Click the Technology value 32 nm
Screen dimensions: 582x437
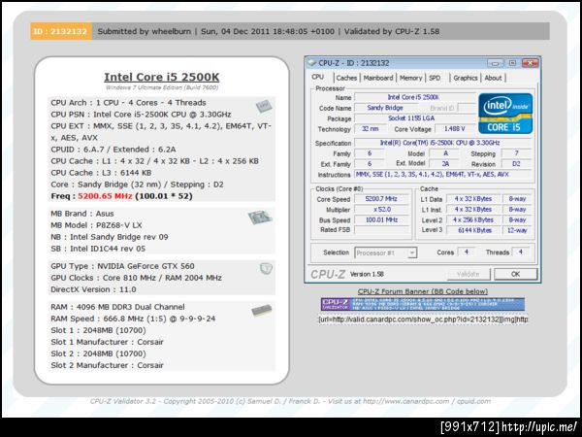371,128
